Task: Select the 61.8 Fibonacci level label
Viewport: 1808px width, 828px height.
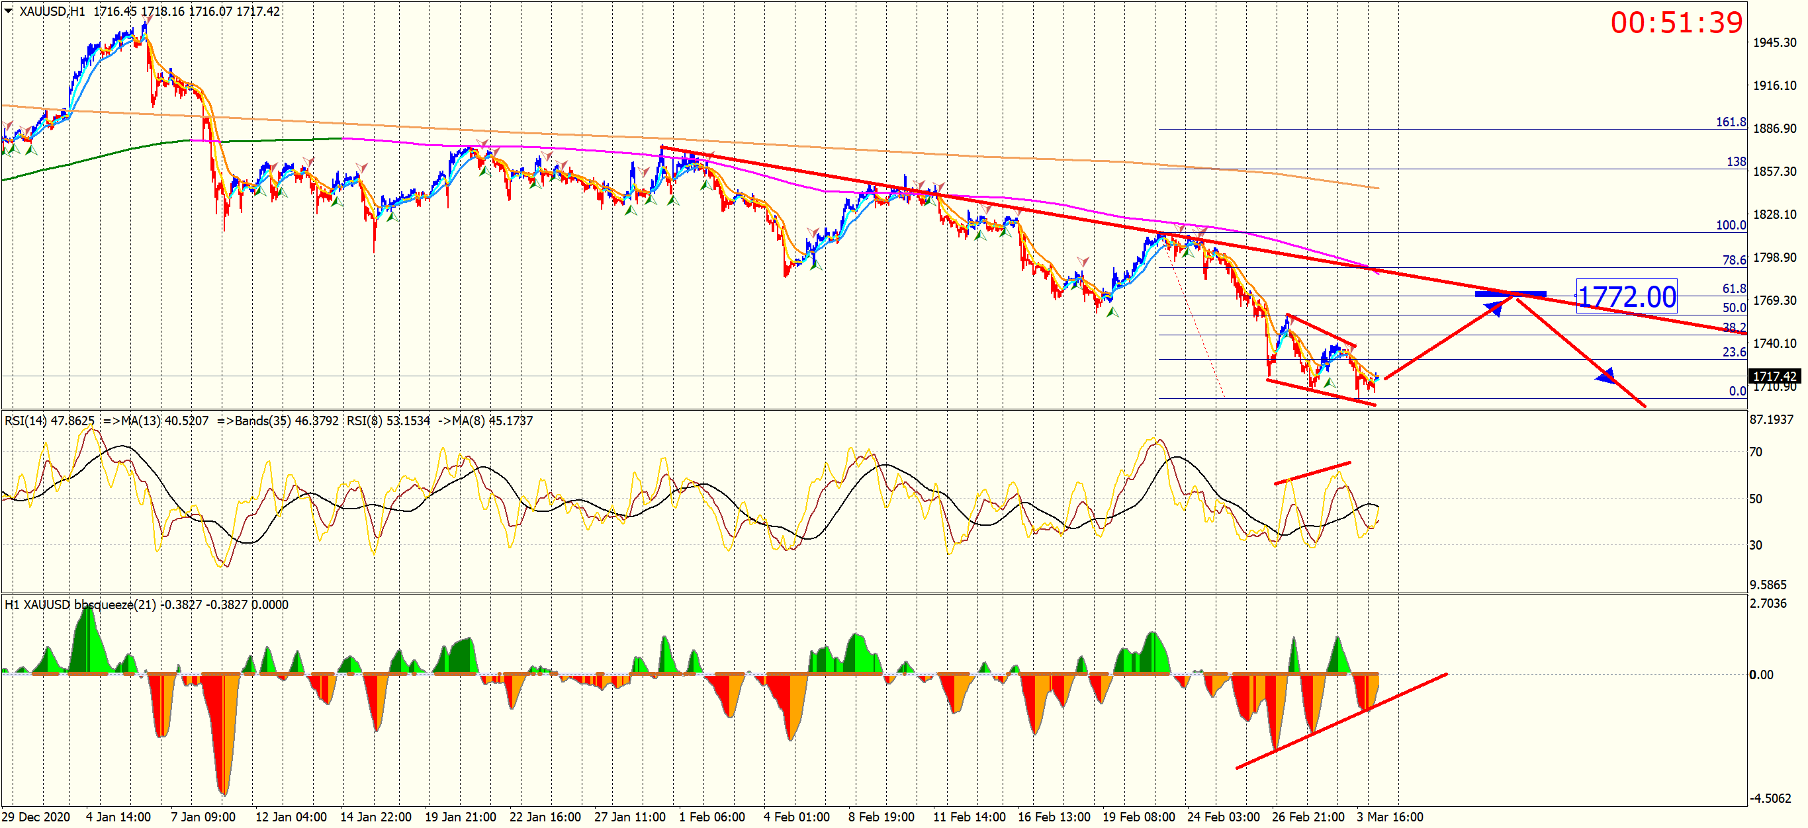Action: 1734,288
